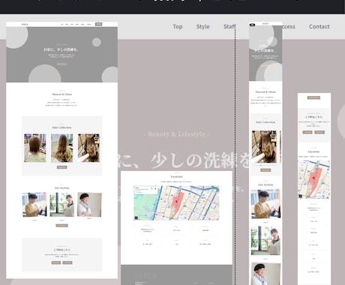Image resolution: width=345 pixels, height=285 pixels.
Task: Click the Location map in the center mockup
Action: (x=176, y=202)
